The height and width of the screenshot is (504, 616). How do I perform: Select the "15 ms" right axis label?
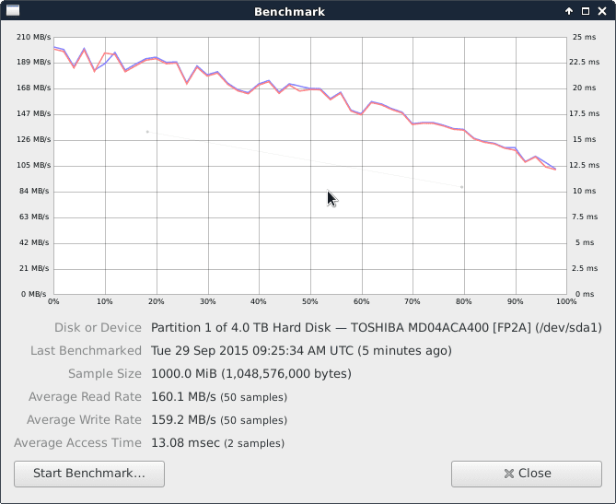click(x=584, y=139)
